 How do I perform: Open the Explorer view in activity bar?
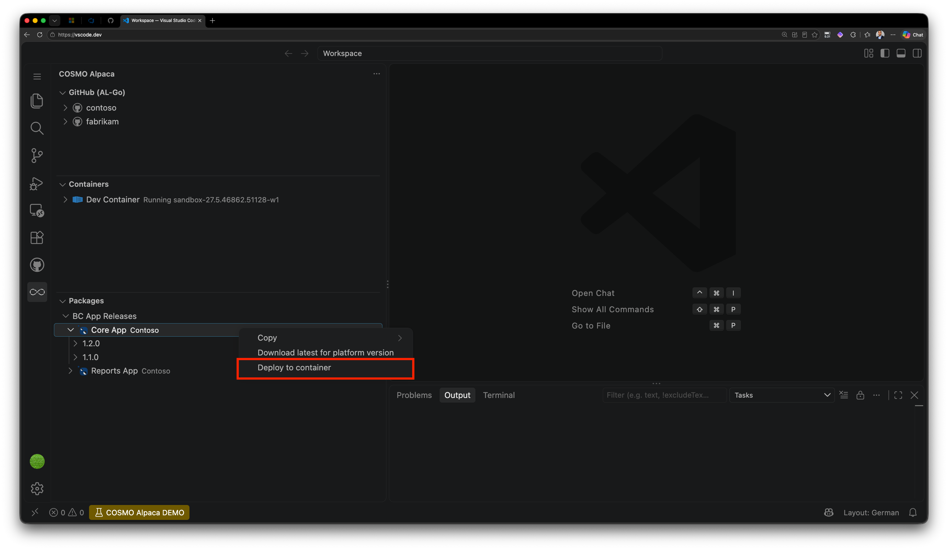coord(37,101)
